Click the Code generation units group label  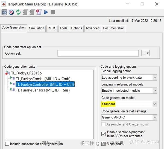tap(20, 67)
